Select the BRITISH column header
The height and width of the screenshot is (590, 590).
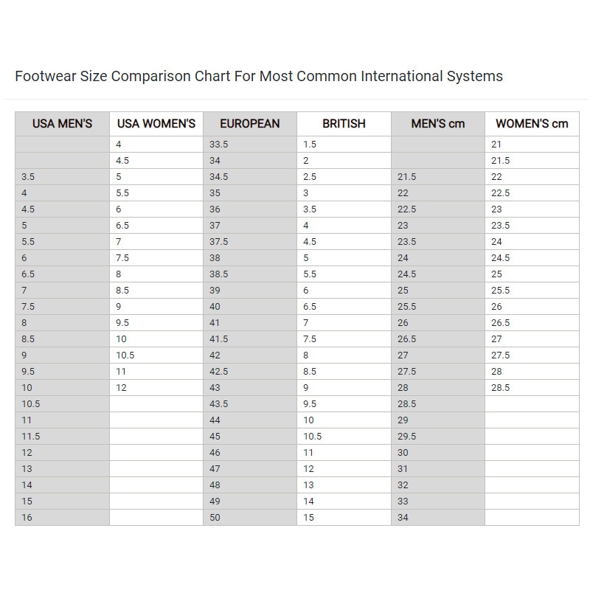[344, 124]
